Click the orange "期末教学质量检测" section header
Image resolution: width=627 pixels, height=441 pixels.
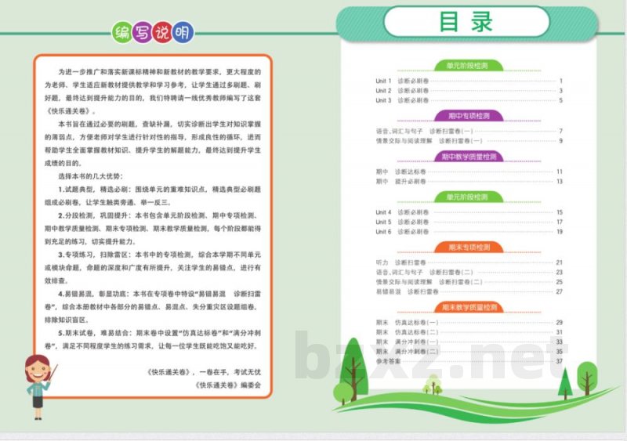(x=469, y=308)
